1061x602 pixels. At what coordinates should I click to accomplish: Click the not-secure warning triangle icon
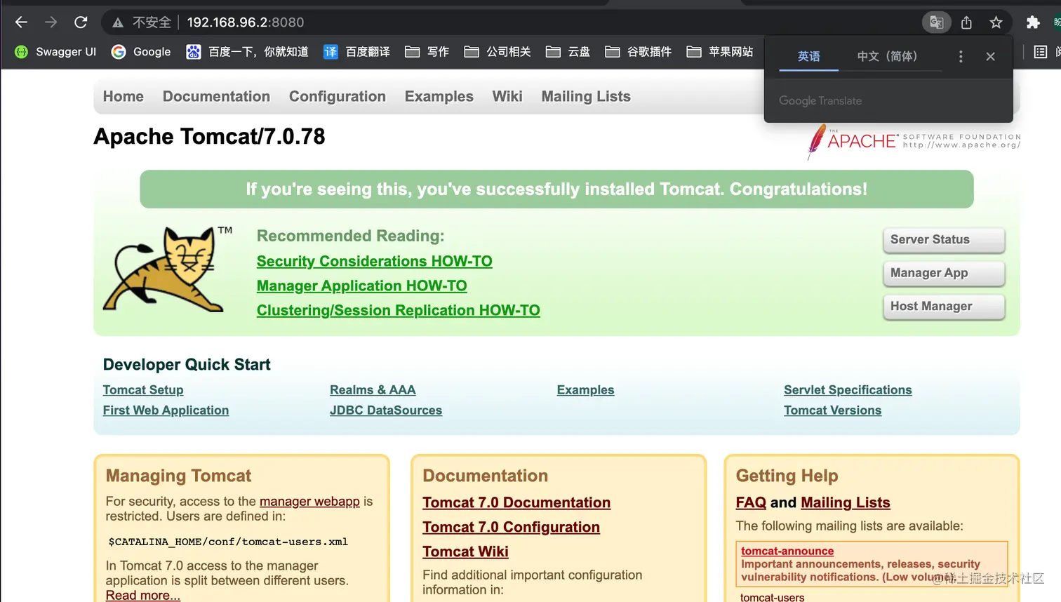point(118,22)
